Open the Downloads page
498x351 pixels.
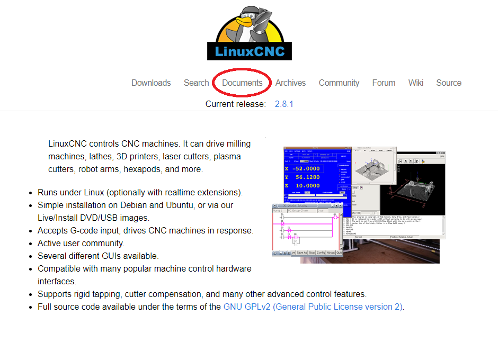pos(151,83)
